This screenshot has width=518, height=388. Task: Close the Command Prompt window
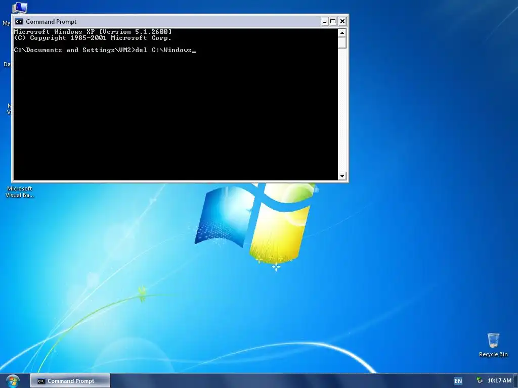click(342, 21)
